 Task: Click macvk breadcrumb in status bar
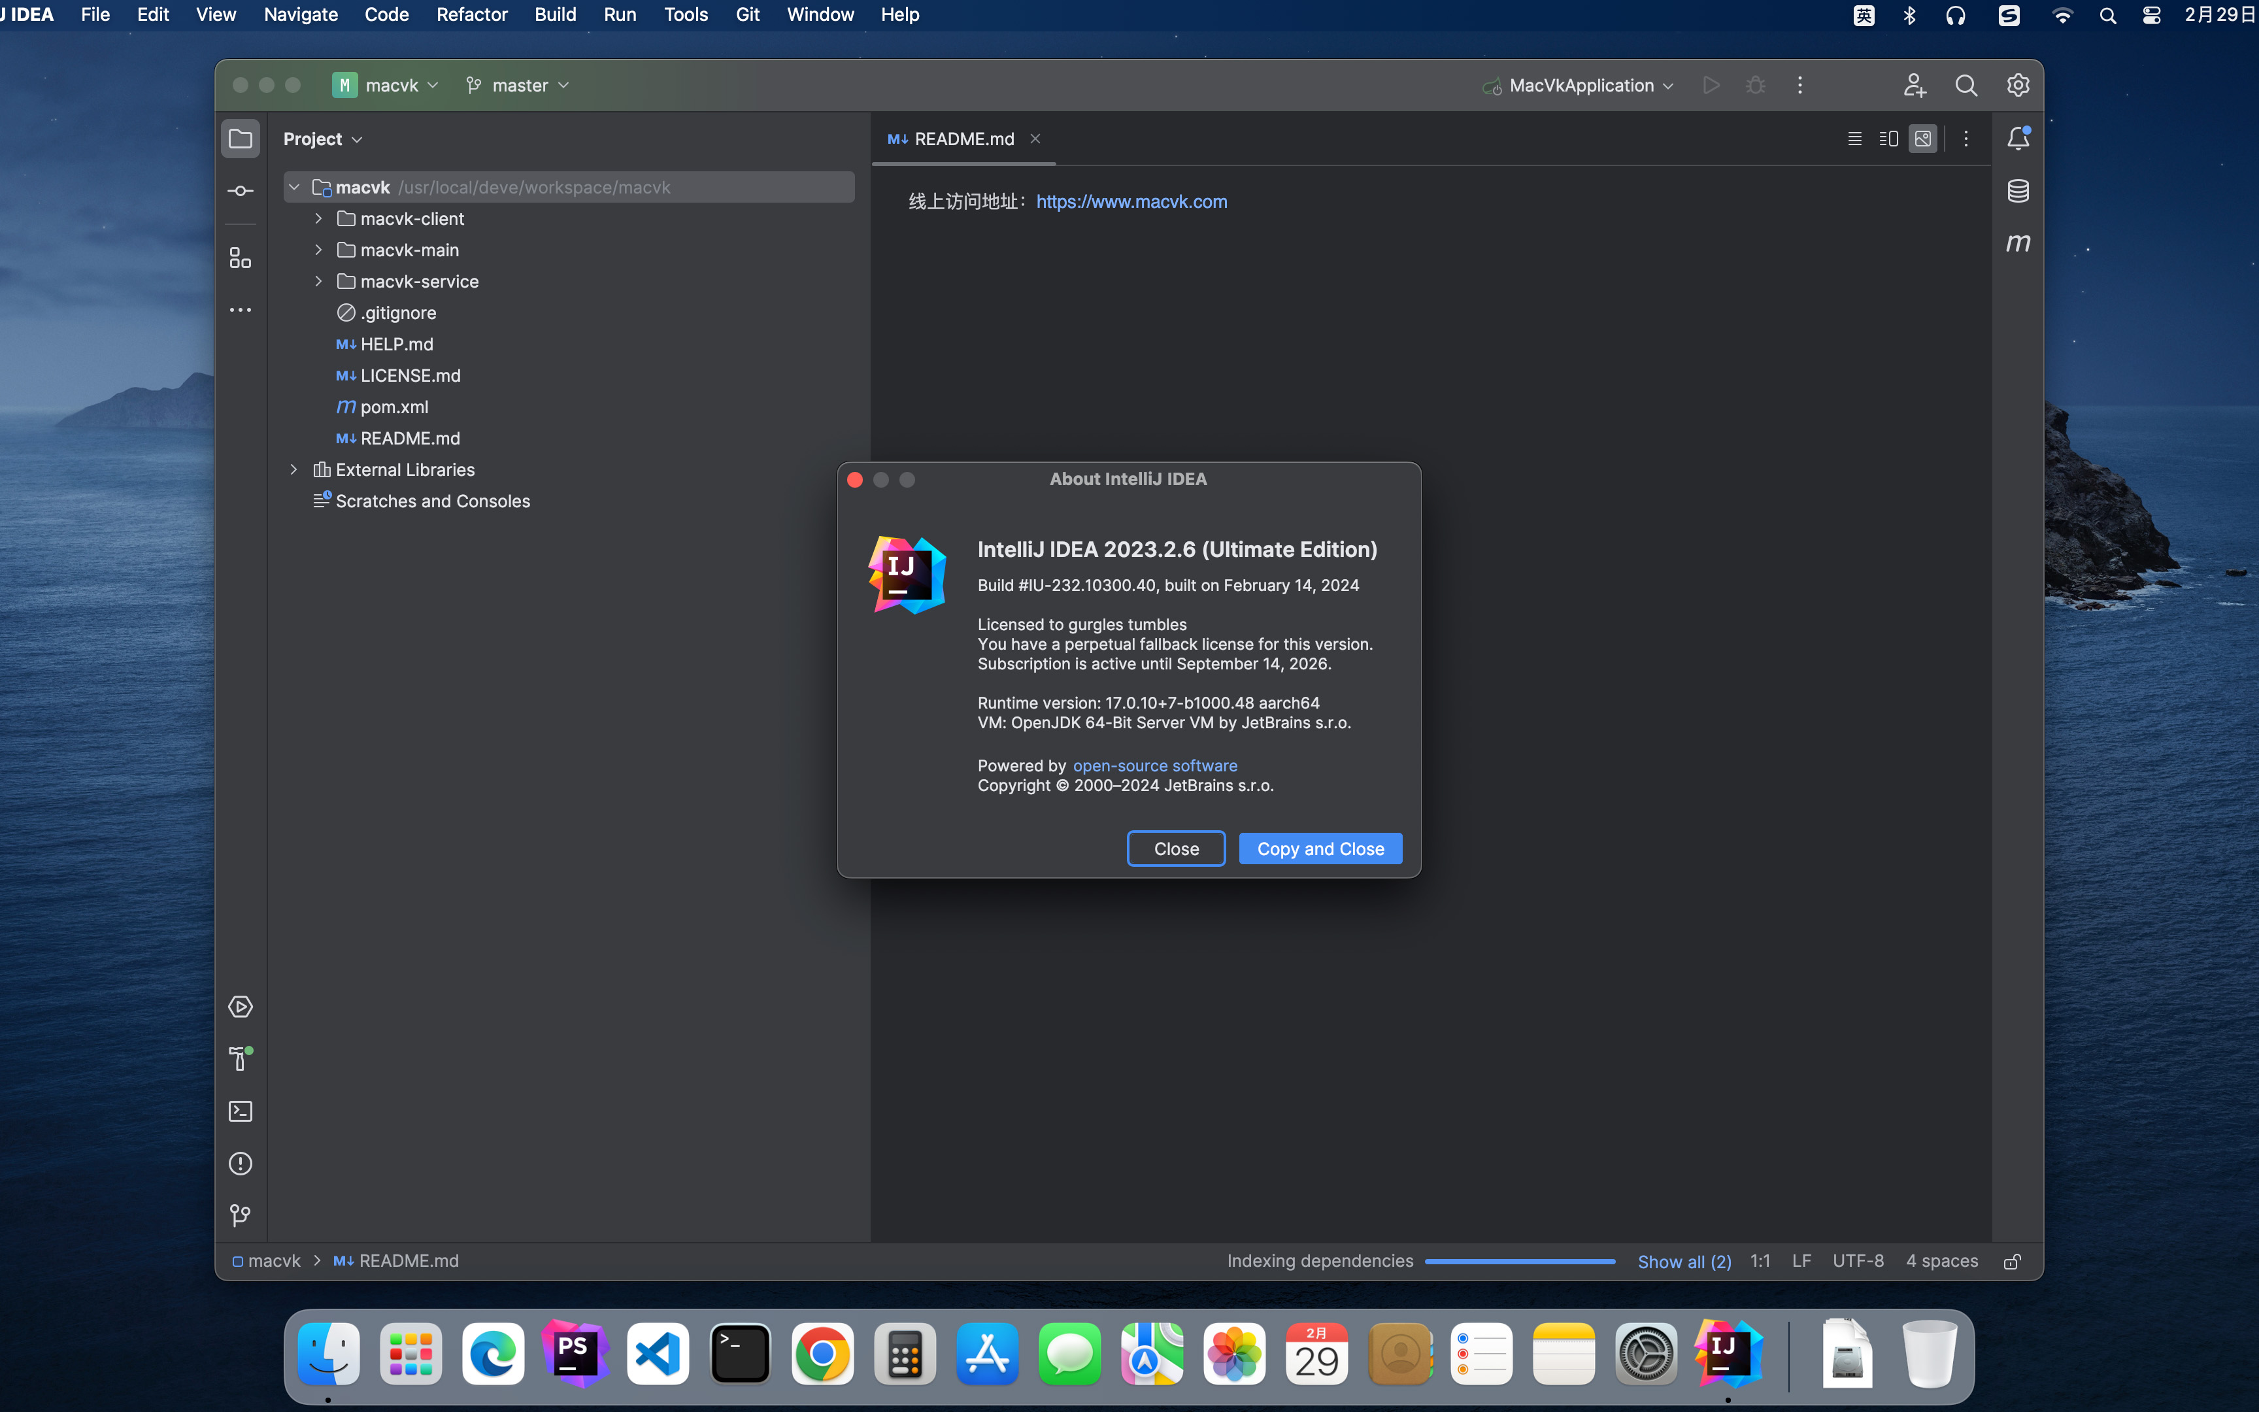point(267,1262)
